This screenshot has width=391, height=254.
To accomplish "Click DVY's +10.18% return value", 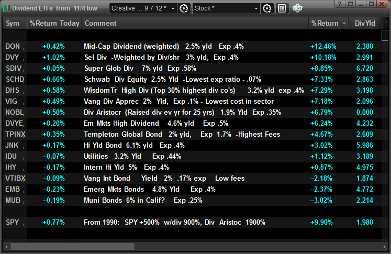I will [x=323, y=58].
